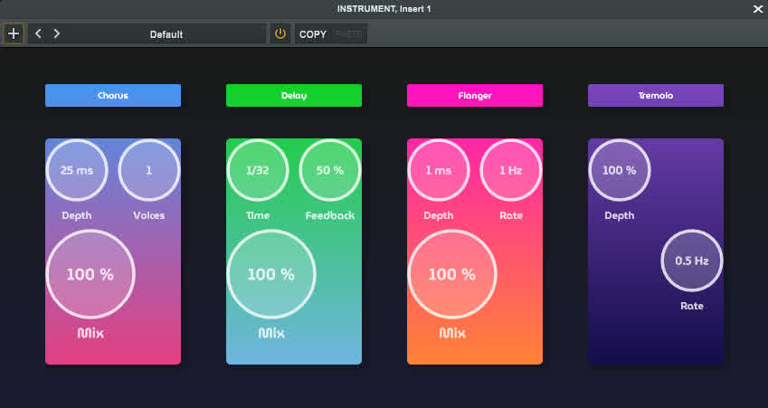
Task: Click the Chorus Voices knob
Action: tap(149, 170)
